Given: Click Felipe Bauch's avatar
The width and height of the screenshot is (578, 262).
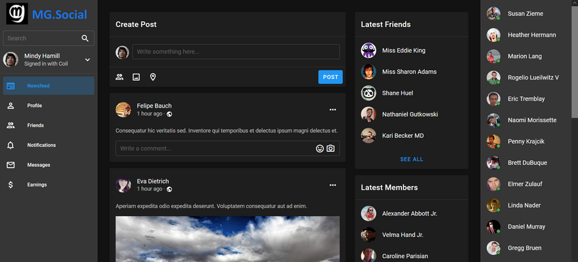Looking at the screenshot, I should pos(123,110).
